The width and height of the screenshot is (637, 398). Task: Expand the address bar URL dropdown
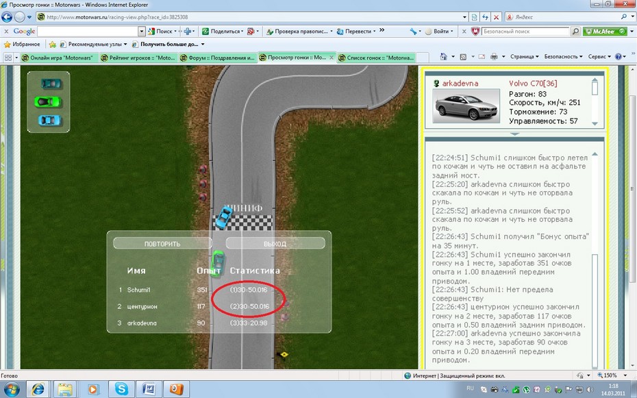[x=464, y=17]
